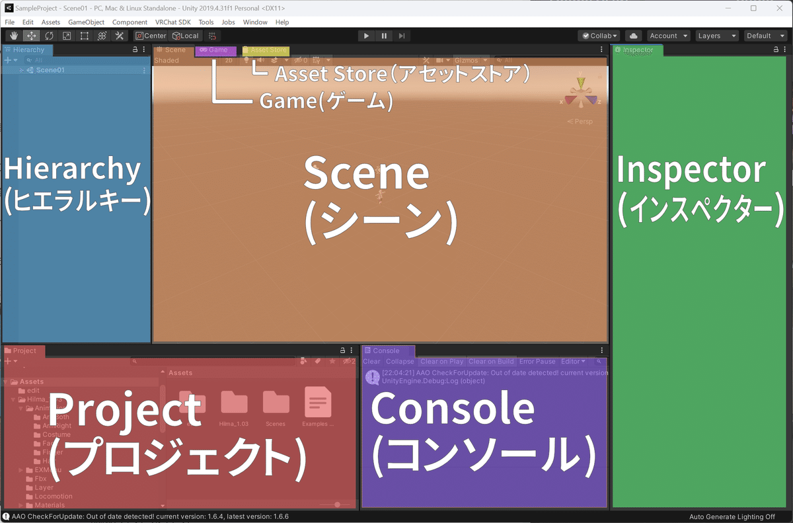Select the Rotate tool
Screen dimensions: 793x523
tap(49, 36)
